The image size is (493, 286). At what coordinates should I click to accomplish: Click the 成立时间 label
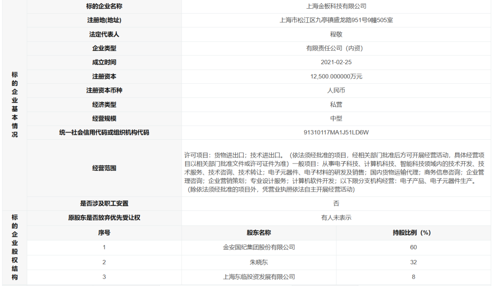(x=104, y=62)
